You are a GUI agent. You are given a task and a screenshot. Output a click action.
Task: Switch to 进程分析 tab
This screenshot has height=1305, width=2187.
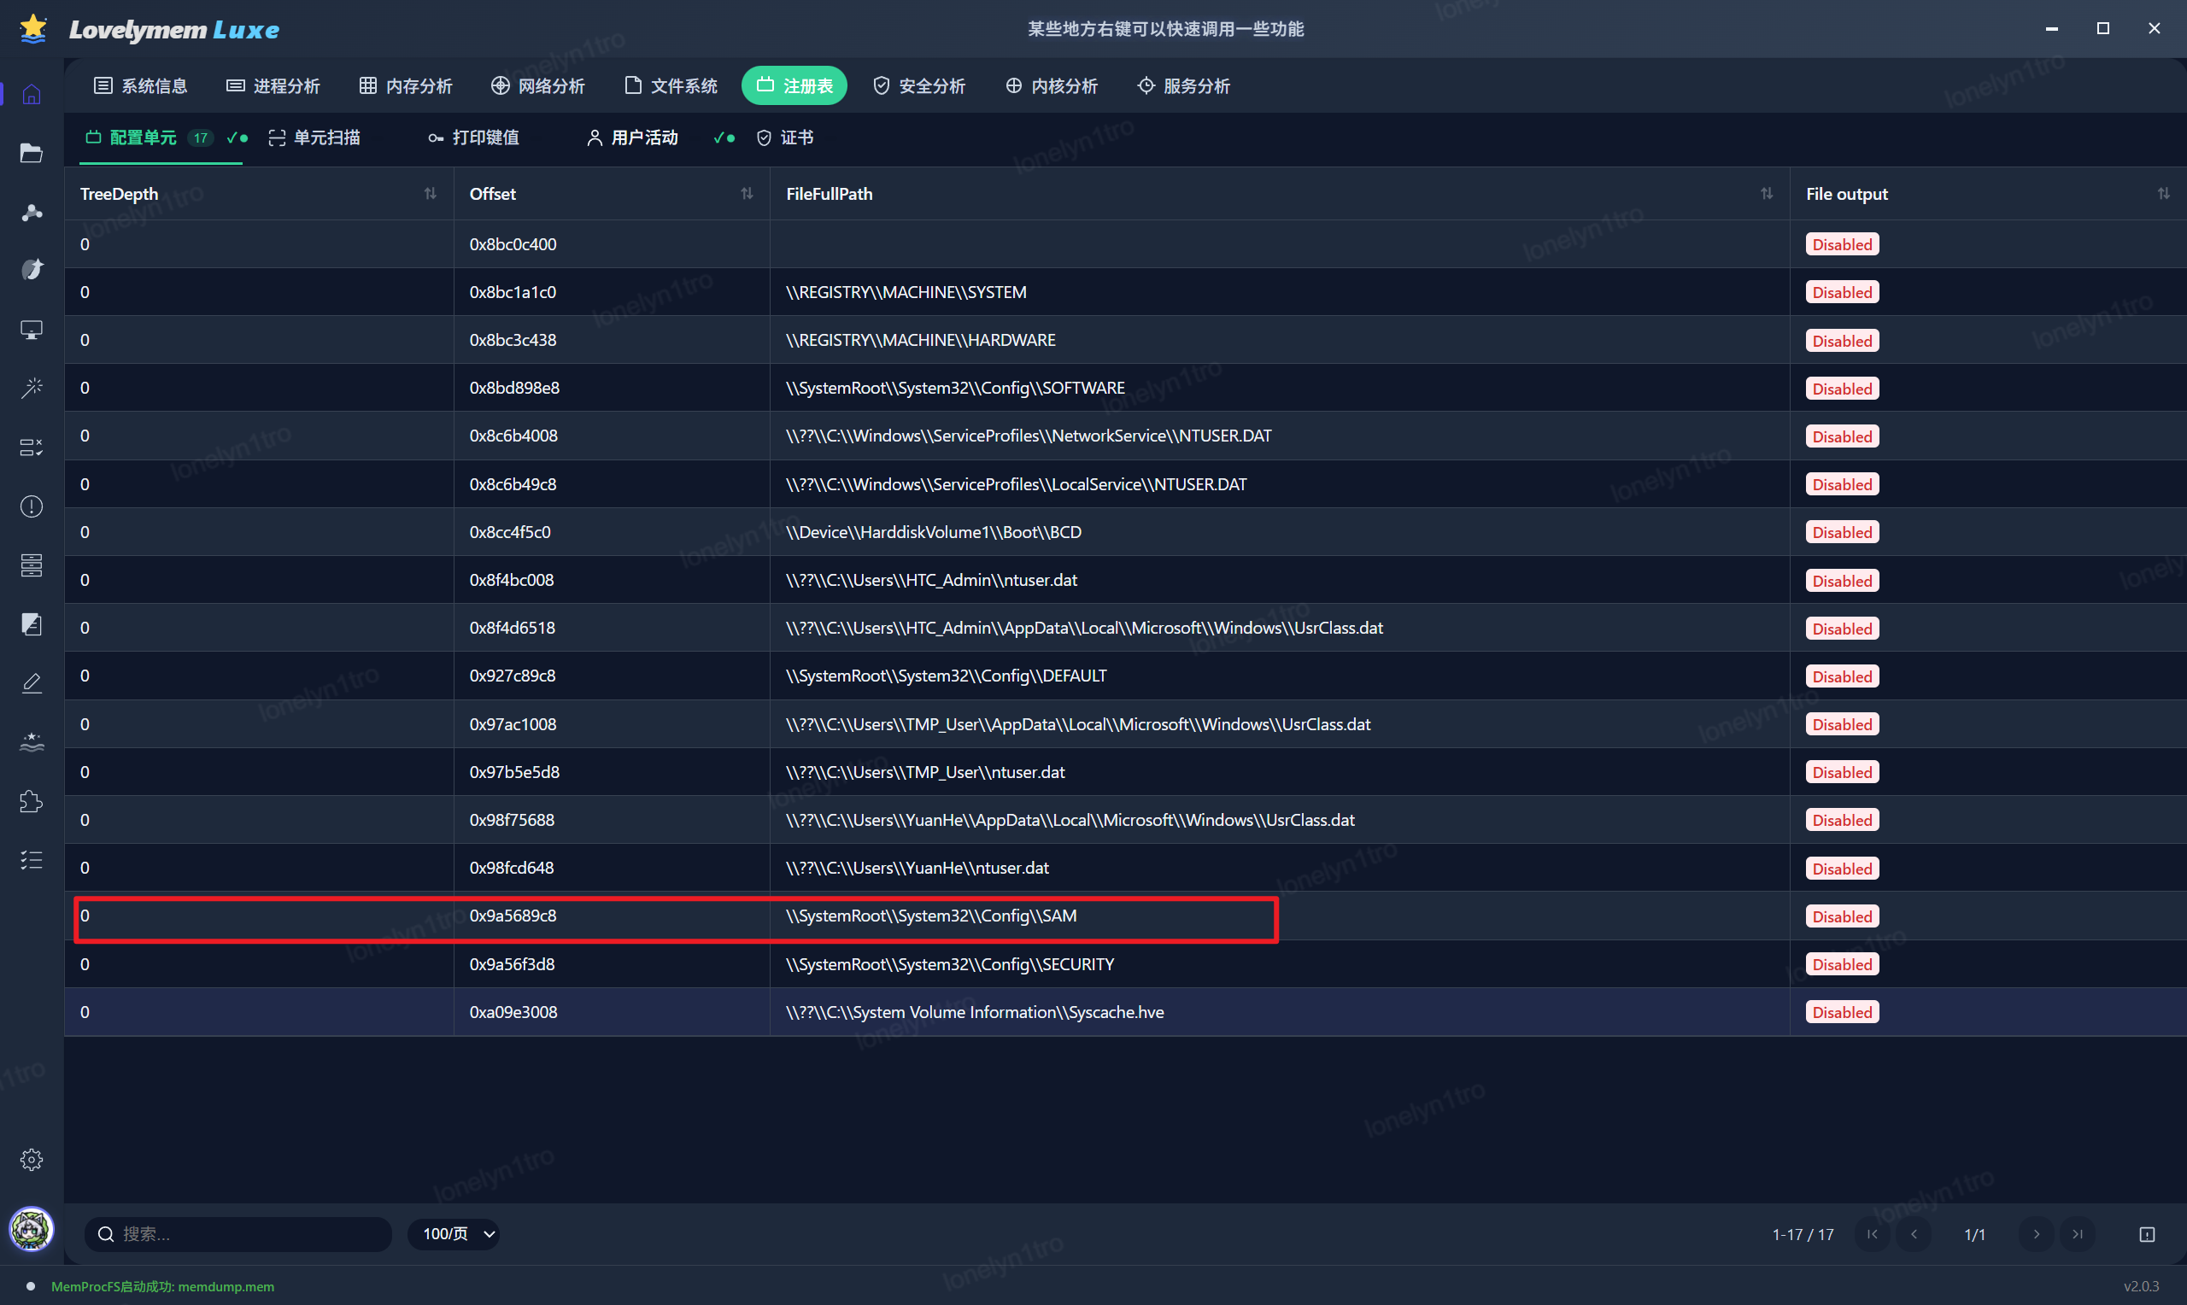click(x=273, y=86)
